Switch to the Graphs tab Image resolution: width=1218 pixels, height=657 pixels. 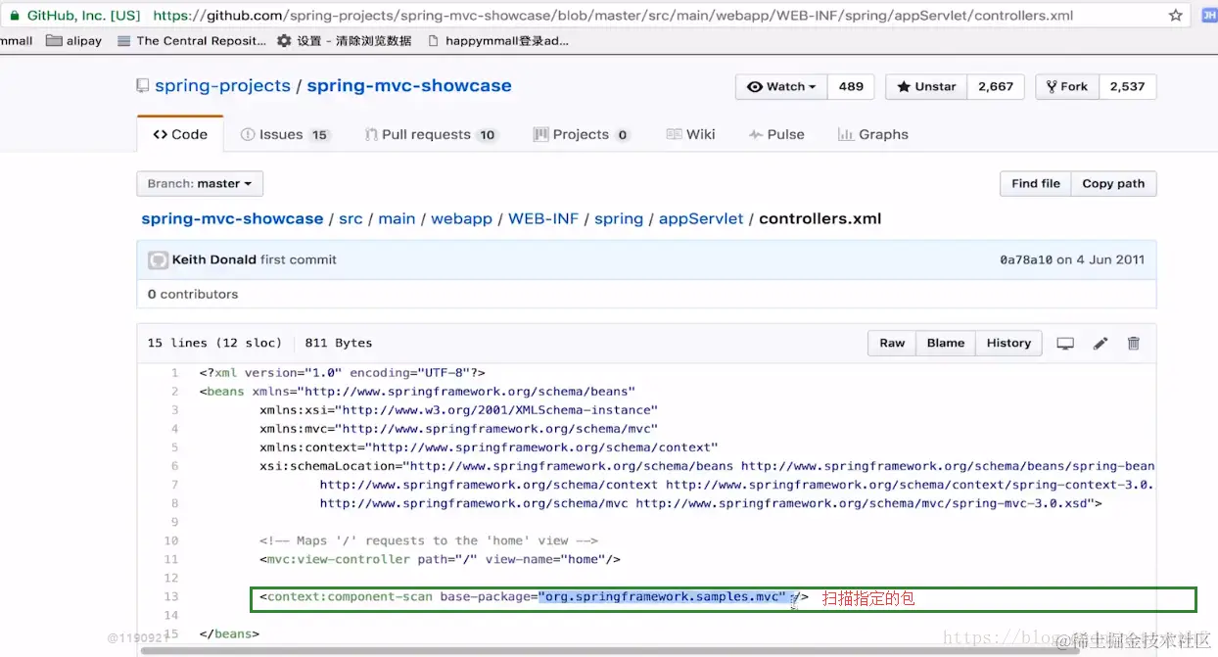[873, 134]
